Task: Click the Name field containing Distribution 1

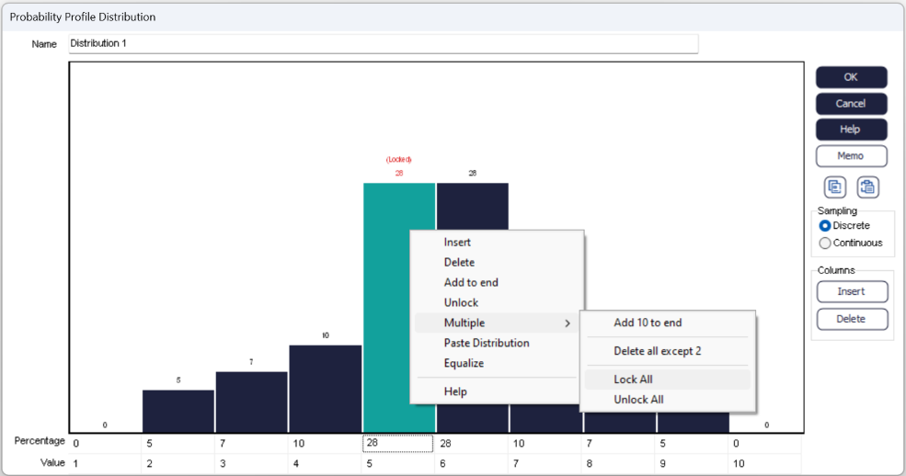Action: pos(383,44)
